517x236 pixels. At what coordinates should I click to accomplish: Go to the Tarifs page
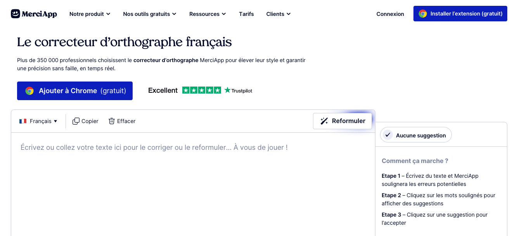point(246,14)
